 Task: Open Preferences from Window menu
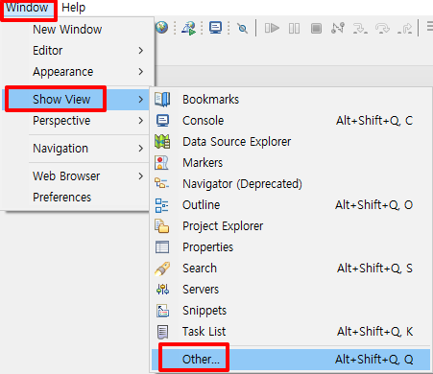[x=61, y=198]
